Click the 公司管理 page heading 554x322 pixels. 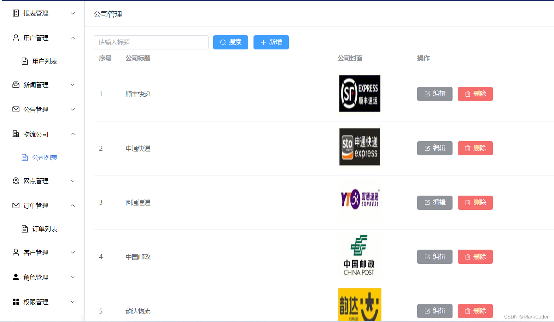108,14
